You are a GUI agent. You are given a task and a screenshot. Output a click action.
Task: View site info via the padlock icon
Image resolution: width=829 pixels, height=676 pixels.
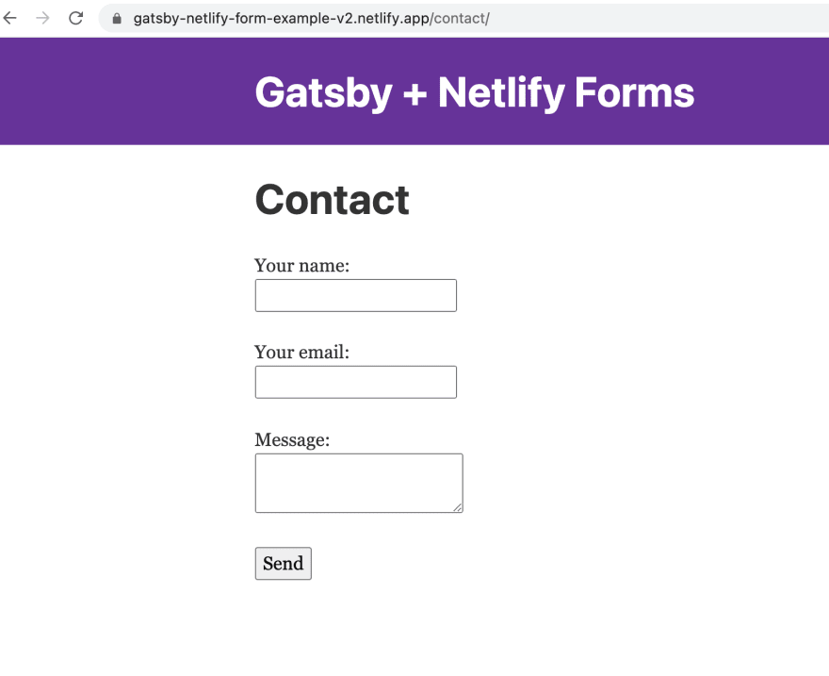117,19
